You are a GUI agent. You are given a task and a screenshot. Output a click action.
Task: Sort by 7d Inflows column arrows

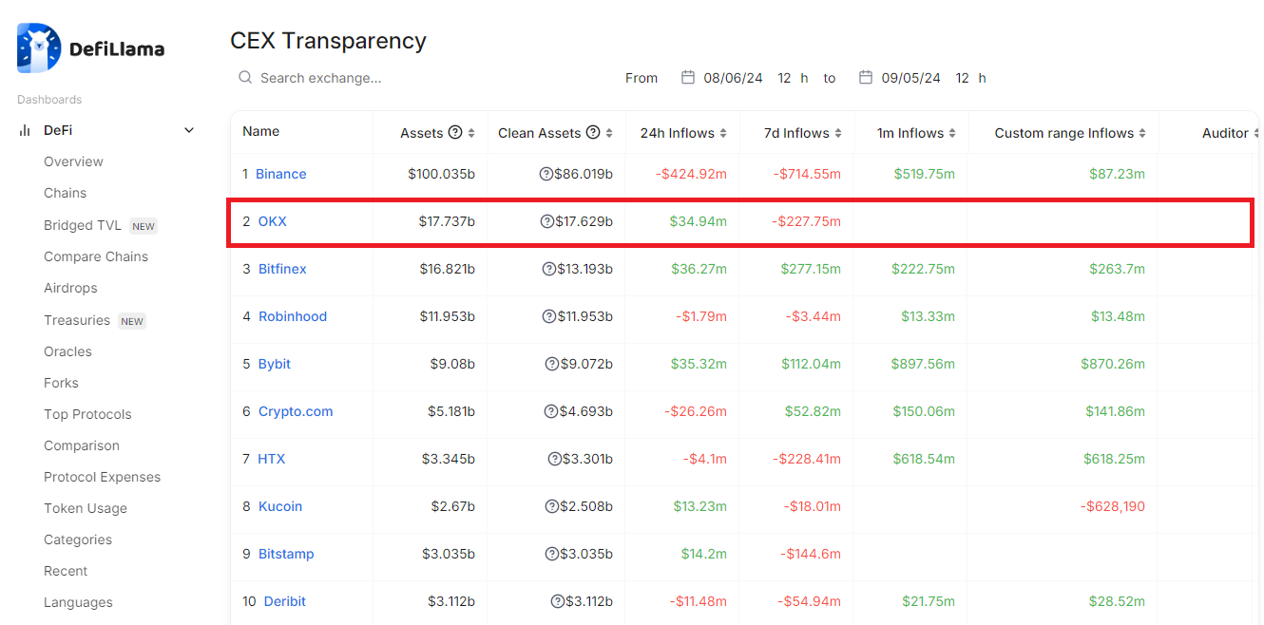click(838, 133)
